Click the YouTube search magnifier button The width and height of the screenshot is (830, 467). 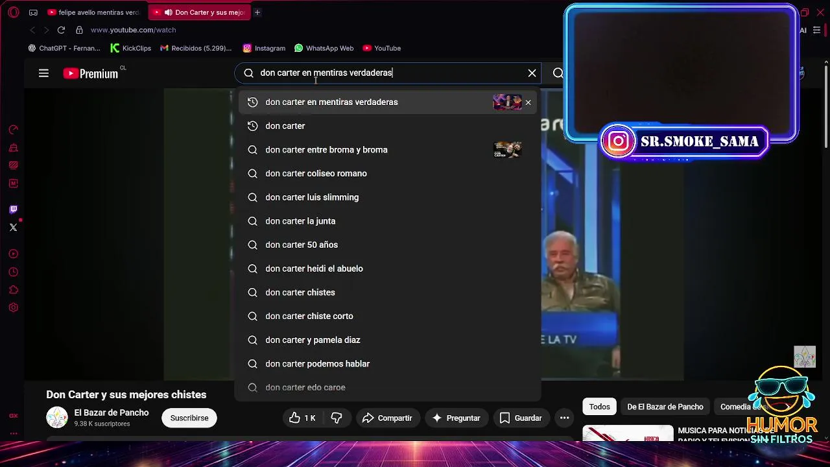tap(558, 73)
